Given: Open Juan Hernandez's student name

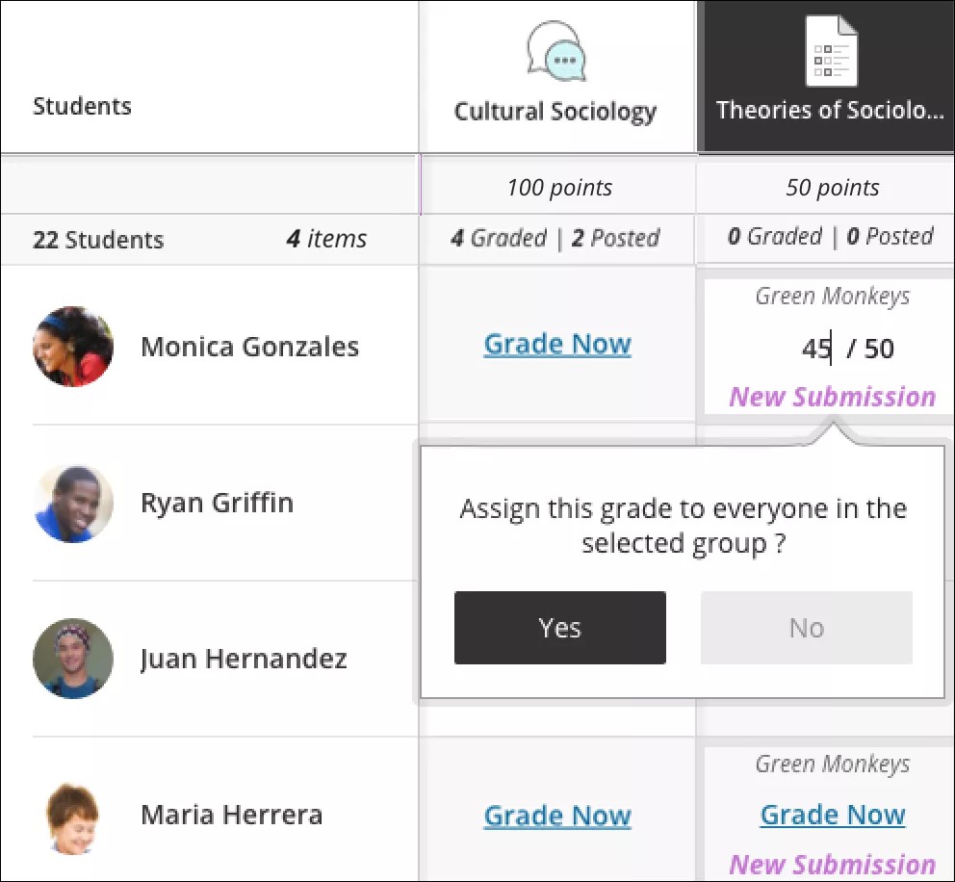Looking at the screenshot, I should click(244, 659).
